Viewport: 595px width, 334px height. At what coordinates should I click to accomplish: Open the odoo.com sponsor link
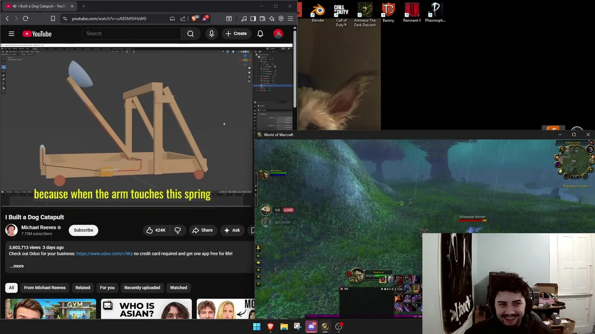pyautogui.click(x=104, y=254)
